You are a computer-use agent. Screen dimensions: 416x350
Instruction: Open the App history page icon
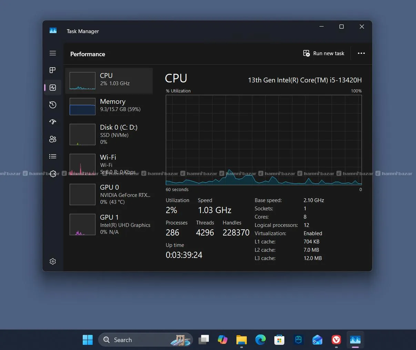(x=53, y=105)
